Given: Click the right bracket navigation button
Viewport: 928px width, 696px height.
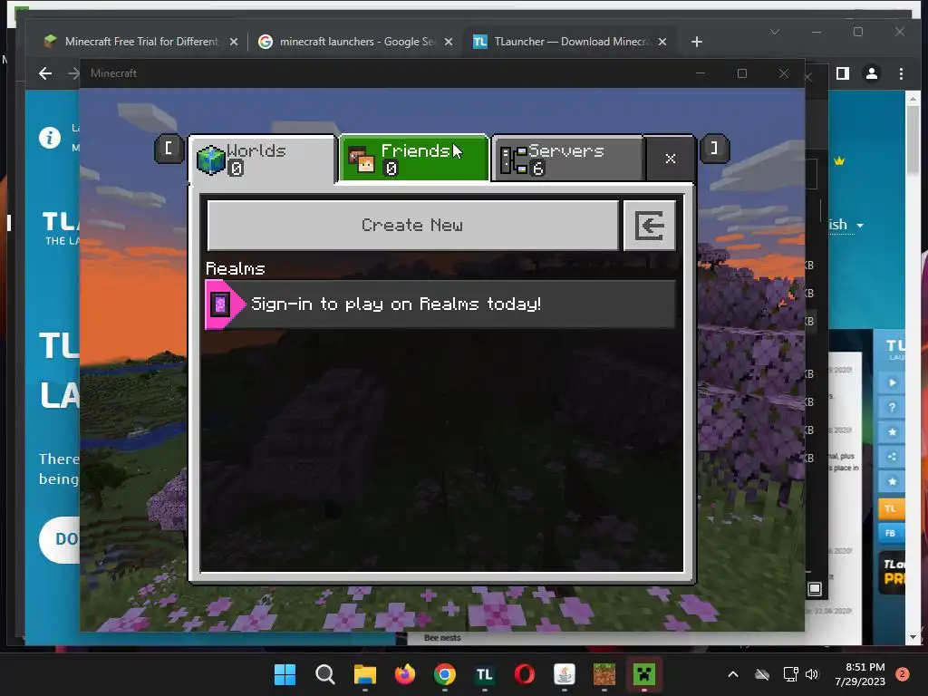Looking at the screenshot, I should pos(714,148).
